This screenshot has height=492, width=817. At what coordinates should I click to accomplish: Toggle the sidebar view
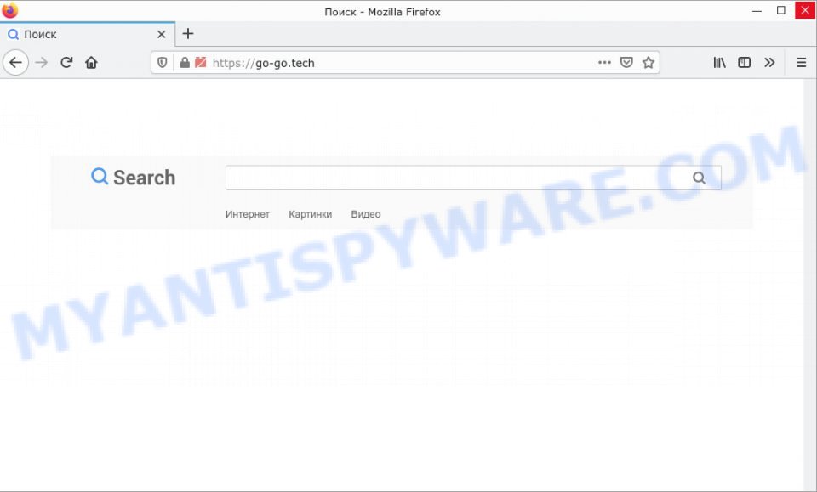[744, 63]
